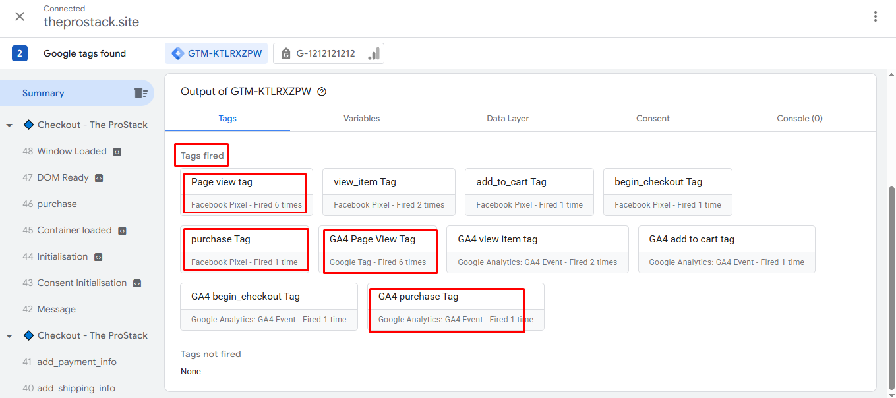This screenshot has width=896, height=398.
Task: Open the help icon next to Output of GTM-KTLRXZPW
Action: point(321,92)
